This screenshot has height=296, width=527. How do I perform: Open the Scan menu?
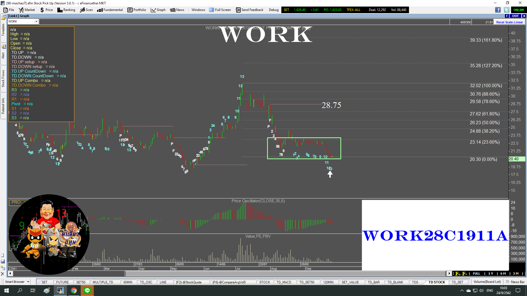86,10
